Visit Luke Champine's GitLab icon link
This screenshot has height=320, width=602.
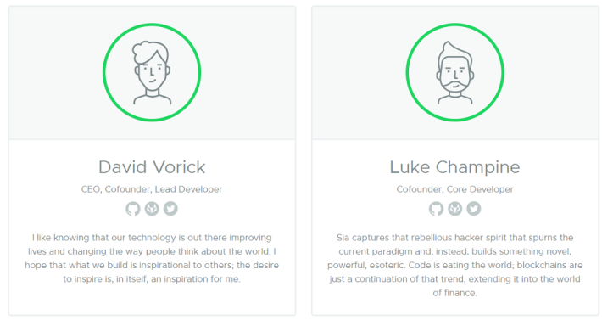click(x=455, y=209)
